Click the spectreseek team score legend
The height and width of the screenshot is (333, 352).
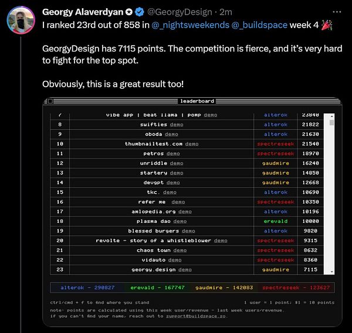pos(295,287)
